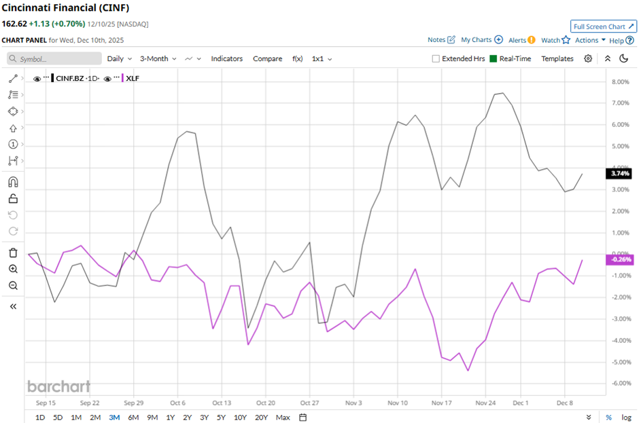This screenshot has height=423, width=639.
Task: Click the Notes edit icon
Action: [451, 39]
